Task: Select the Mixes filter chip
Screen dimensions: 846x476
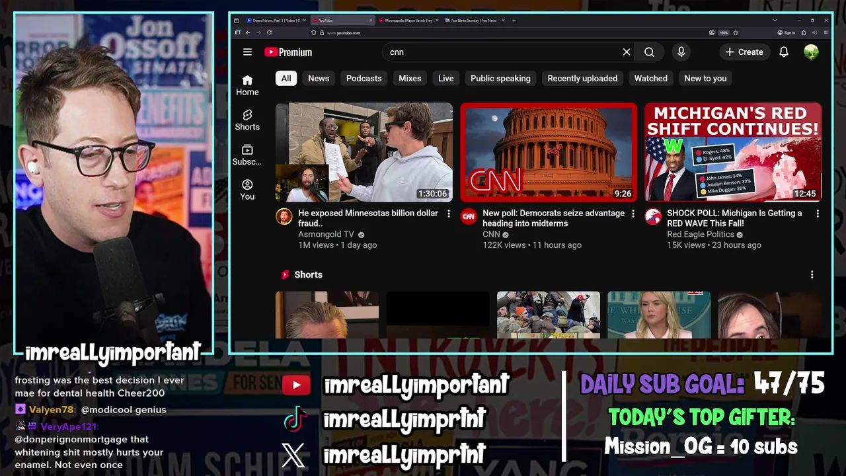Action: click(410, 78)
